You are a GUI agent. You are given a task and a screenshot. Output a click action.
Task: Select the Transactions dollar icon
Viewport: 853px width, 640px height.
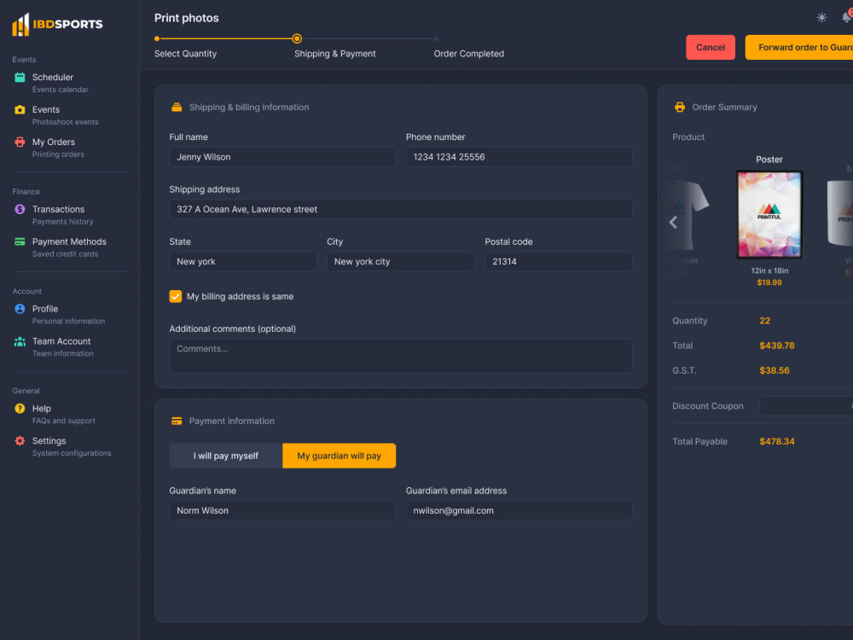pos(20,209)
